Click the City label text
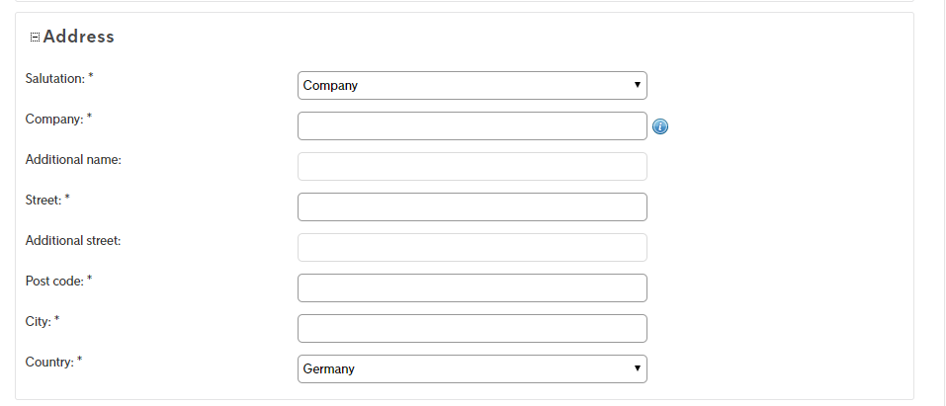Viewport: 946px width, 406px height. 43,322
